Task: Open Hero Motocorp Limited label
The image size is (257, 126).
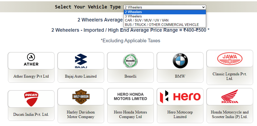Action: pyautogui.click(x=180, y=114)
